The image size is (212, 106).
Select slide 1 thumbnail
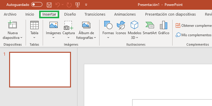click(x=40, y=69)
